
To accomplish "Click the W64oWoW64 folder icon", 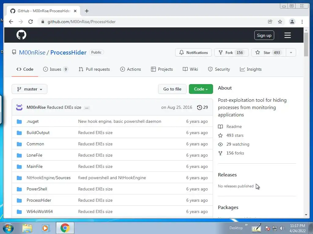I will [19, 211].
